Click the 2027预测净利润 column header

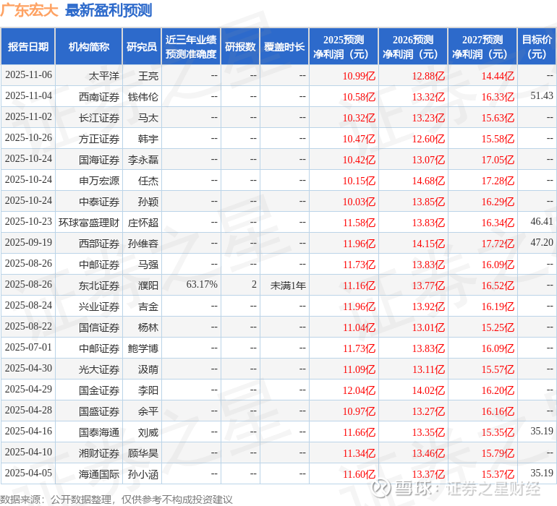482,46
